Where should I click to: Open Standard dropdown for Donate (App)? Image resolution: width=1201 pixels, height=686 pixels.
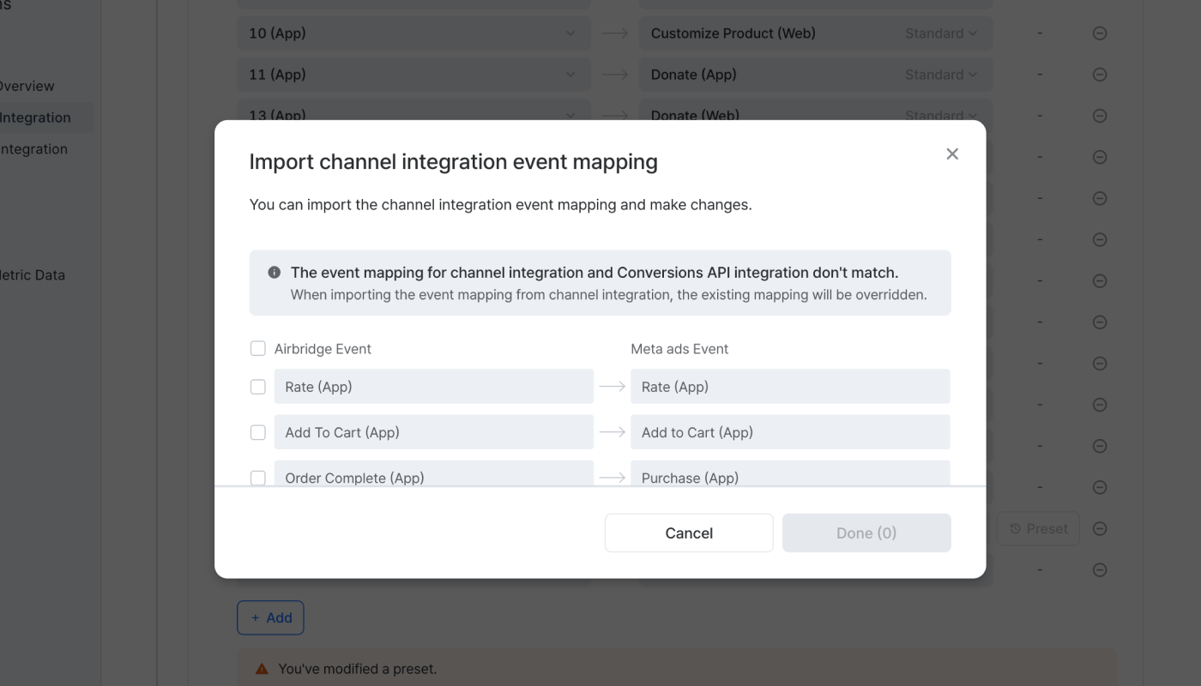click(941, 75)
